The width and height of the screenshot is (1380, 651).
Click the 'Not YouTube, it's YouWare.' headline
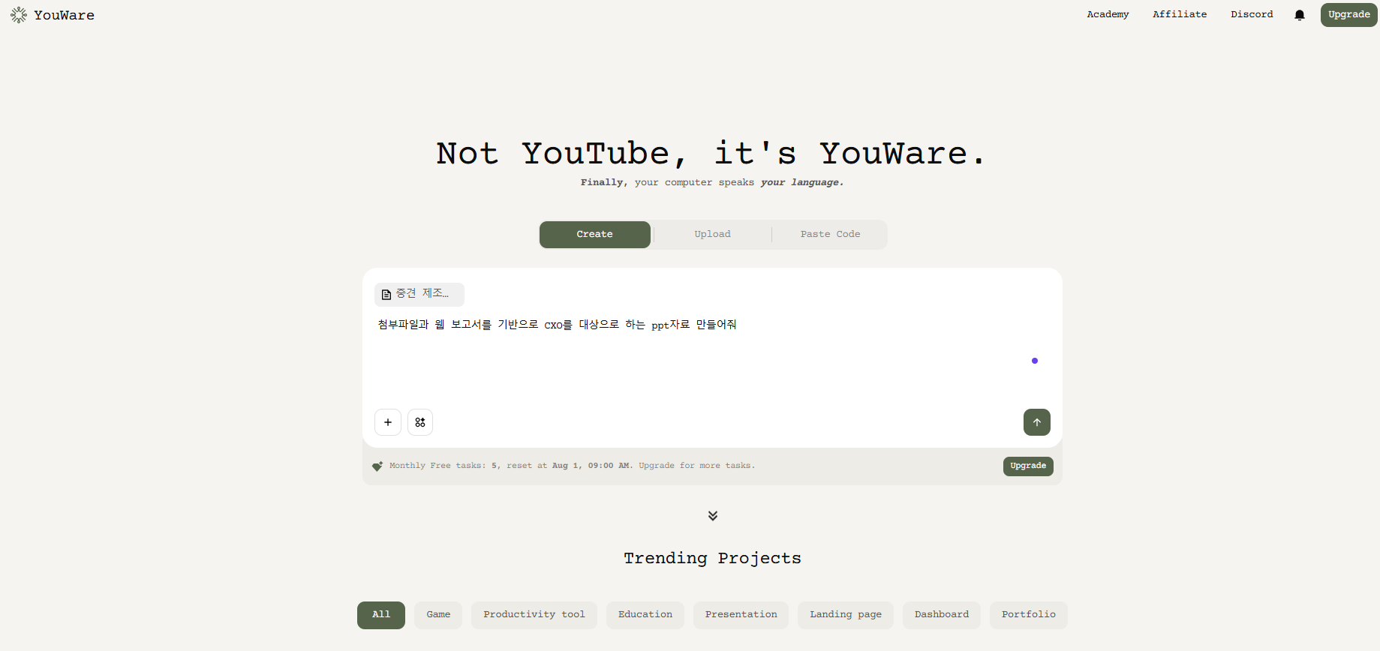[x=711, y=153]
